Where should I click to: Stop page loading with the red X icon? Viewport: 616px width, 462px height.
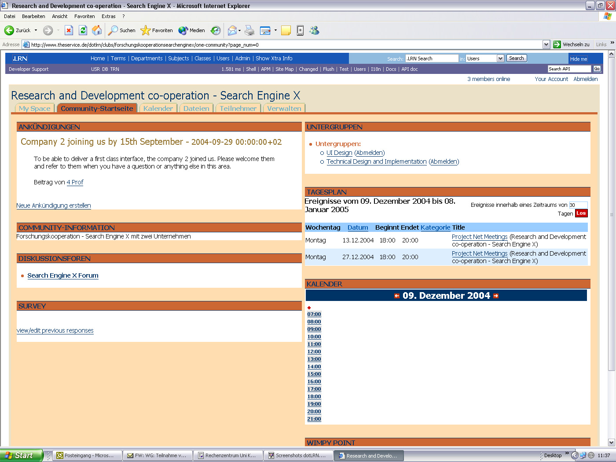click(69, 30)
